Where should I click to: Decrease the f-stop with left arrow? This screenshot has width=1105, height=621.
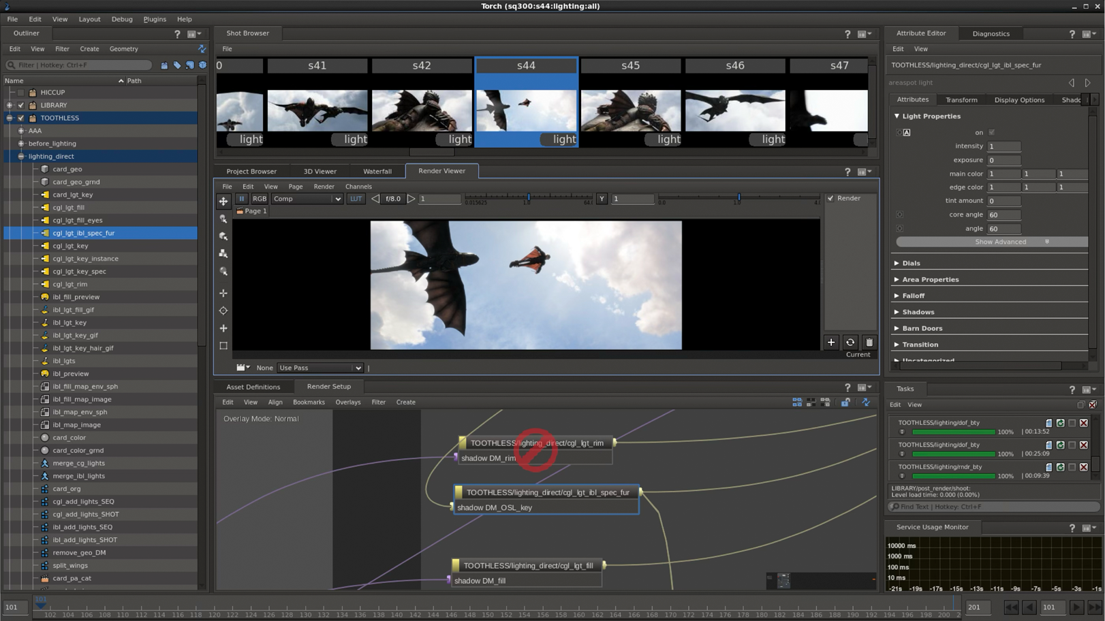pyautogui.click(x=375, y=199)
